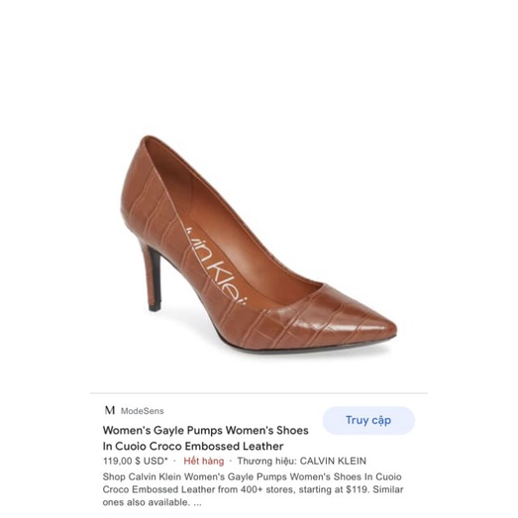518x518 pixels.
Task: Click the "In Cuoio Croco Embossed Leather" title line
Action: [193, 446]
